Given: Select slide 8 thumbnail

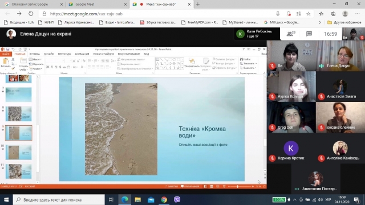Looking at the screenshot, I should pos(18,114).
